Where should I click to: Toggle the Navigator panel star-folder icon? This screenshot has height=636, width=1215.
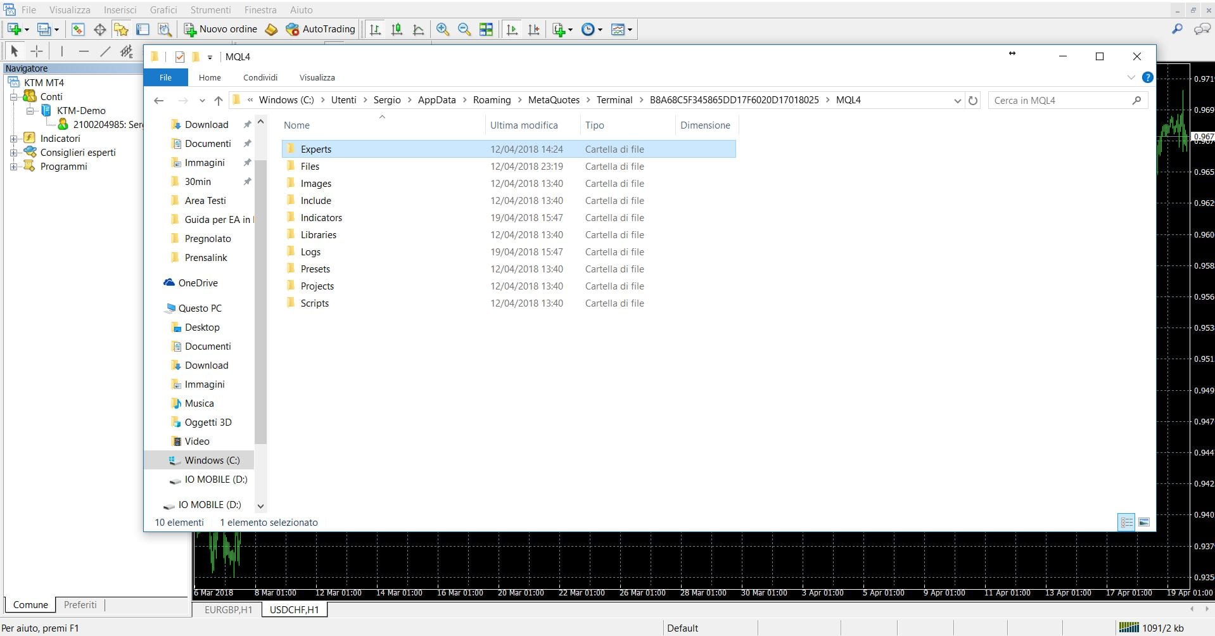click(x=121, y=29)
